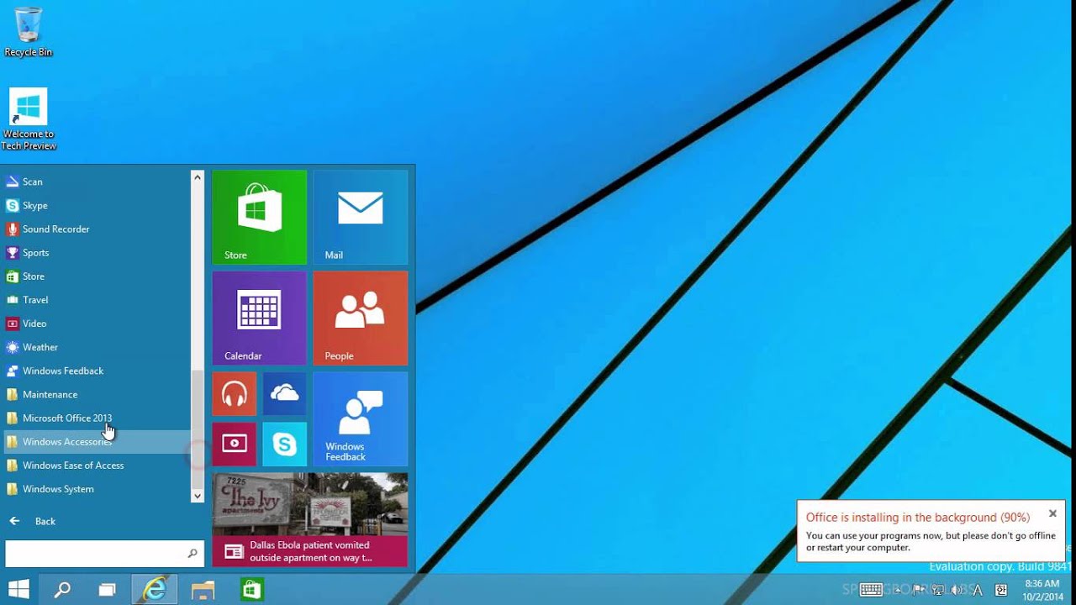The image size is (1076, 605).
Task: Open Travel app in the list
Action: tap(96, 299)
